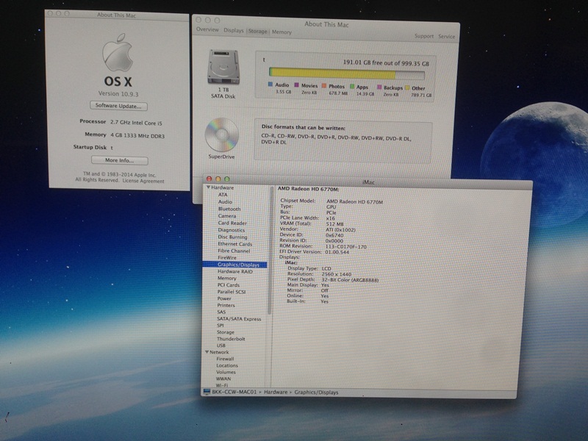This screenshot has width=588, height=441.
Task: Select Audio in the Hardware list
Action: [x=225, y=201]
